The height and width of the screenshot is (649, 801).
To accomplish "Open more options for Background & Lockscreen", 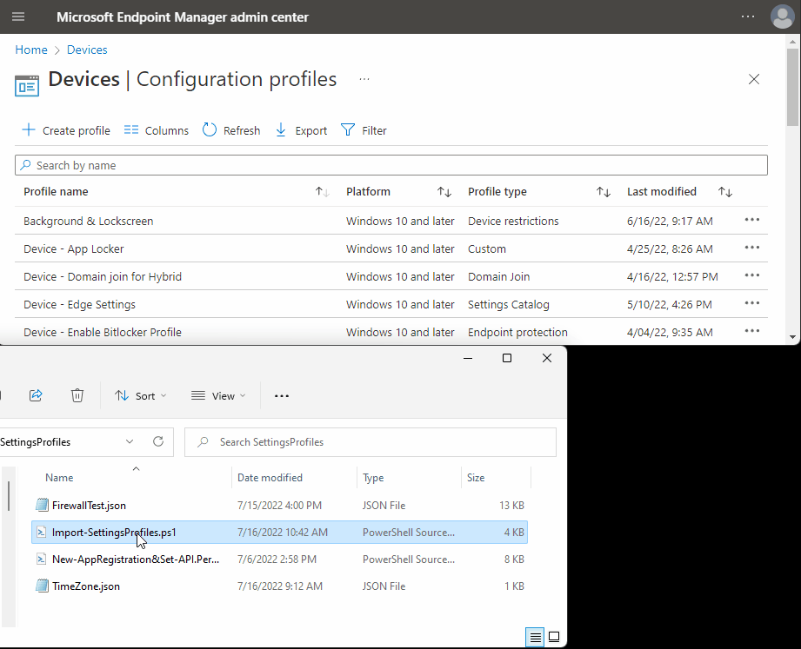I will point(752,221).
